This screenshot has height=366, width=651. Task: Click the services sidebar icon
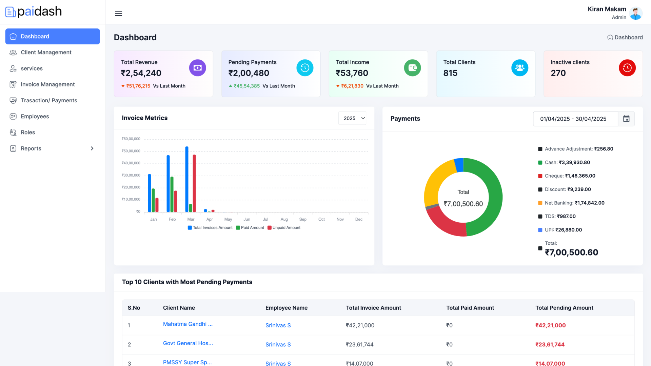(13, 68)
